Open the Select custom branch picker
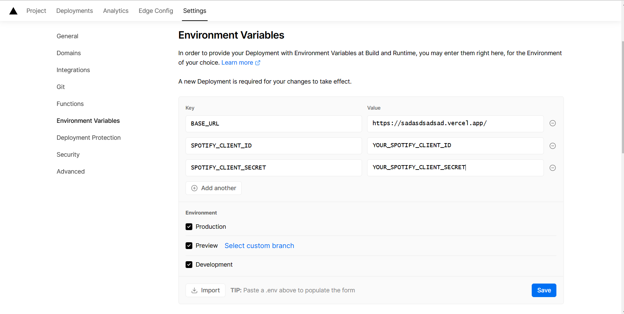The width and height of the screenshot is (624, 314). tap(259, 246)
